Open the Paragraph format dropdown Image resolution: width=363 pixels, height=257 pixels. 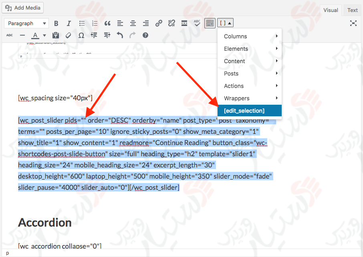click(x=26, y=23)
